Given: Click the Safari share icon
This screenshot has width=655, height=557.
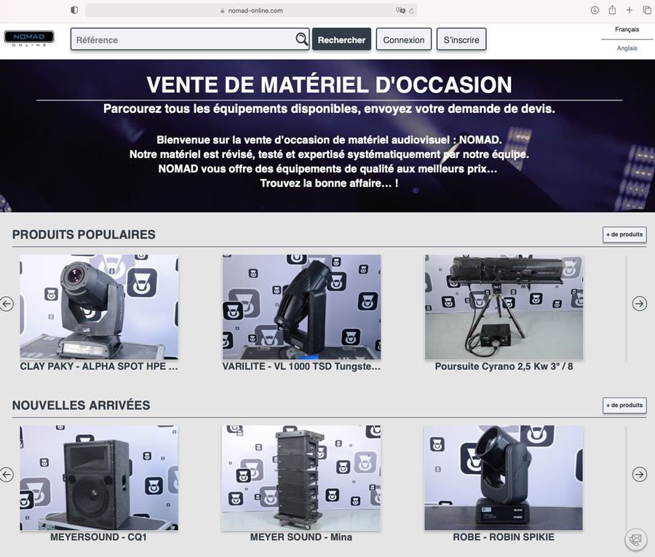Looking at the screenshot, I should (x=612, y=10).
